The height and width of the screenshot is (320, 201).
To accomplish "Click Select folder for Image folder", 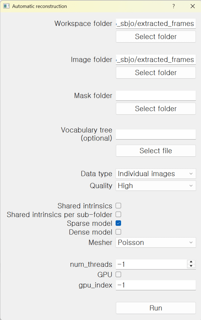I will click(x=156, y=73).
